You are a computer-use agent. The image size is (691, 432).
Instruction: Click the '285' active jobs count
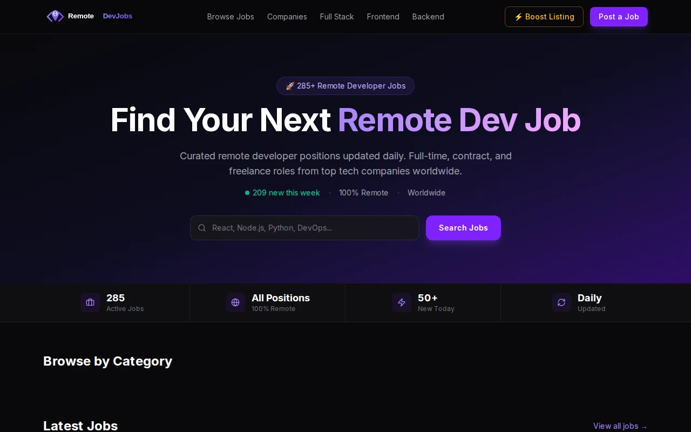[116, 298]
